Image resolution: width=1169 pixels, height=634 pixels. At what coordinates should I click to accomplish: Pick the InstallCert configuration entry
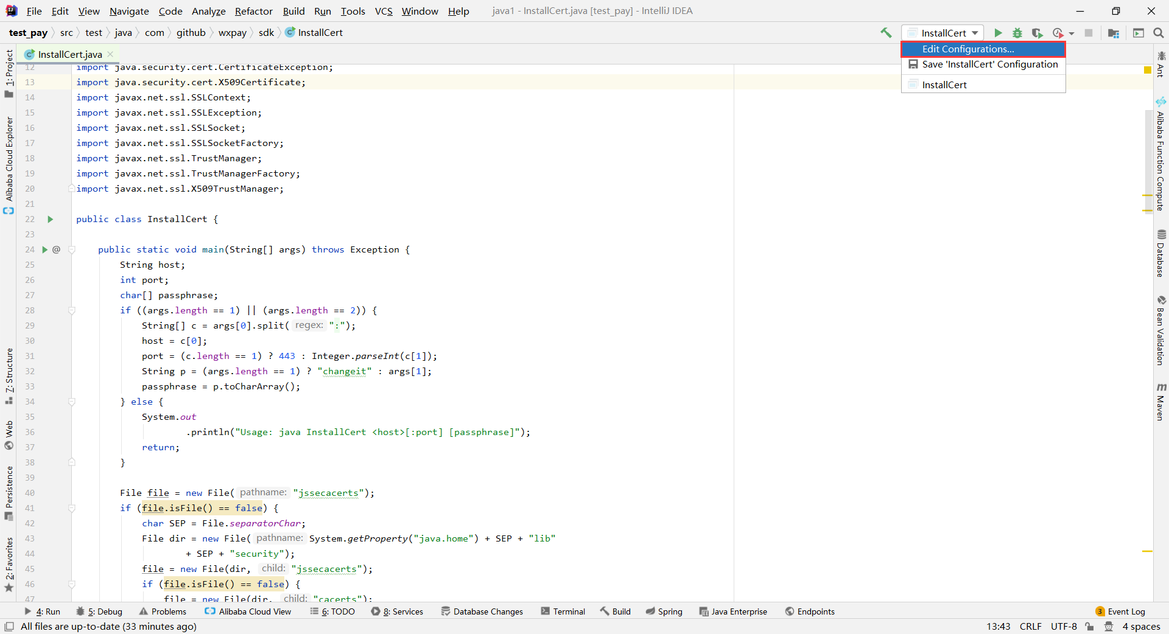[983, 85]
